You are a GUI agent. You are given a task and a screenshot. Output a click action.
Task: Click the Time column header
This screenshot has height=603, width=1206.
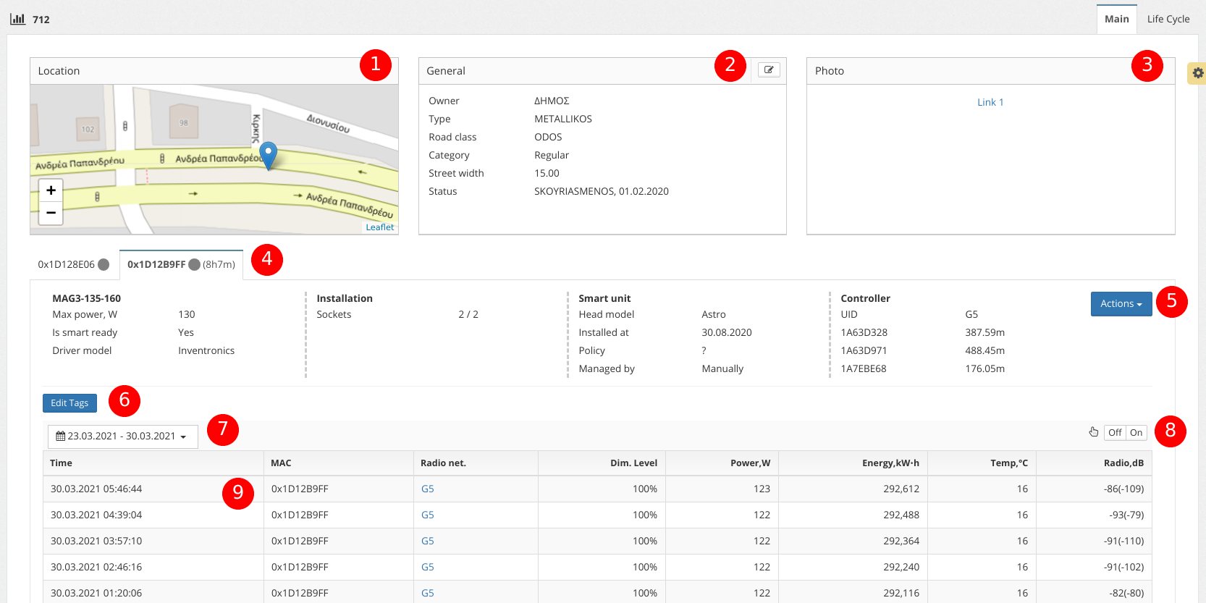[x=62, y=463]
